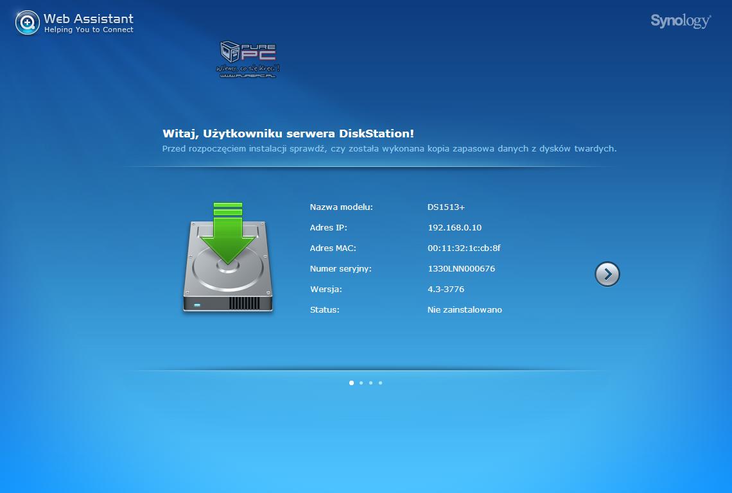Screen dimensions: 732x493
Task: Click the model name DS1513+
Action: click(x=446, y=207)
